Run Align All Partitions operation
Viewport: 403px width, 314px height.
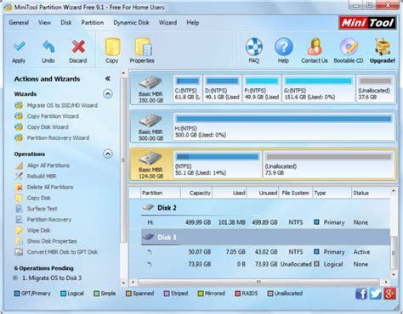click(x=48, y=165)
